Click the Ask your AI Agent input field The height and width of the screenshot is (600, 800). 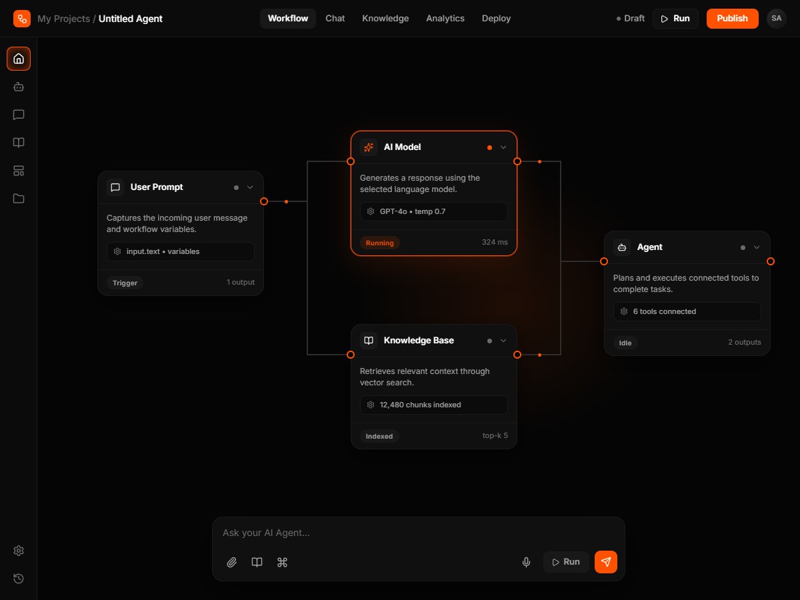pos(419,533)
